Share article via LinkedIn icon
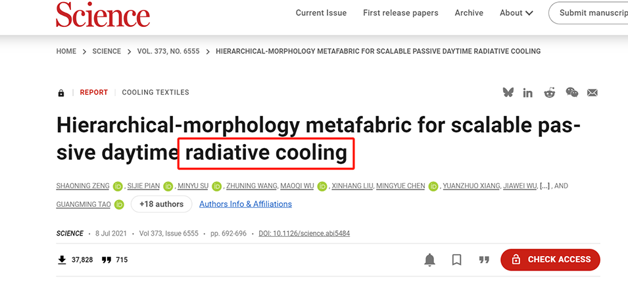This screenshot has height=283, width=628. [528, 93]
